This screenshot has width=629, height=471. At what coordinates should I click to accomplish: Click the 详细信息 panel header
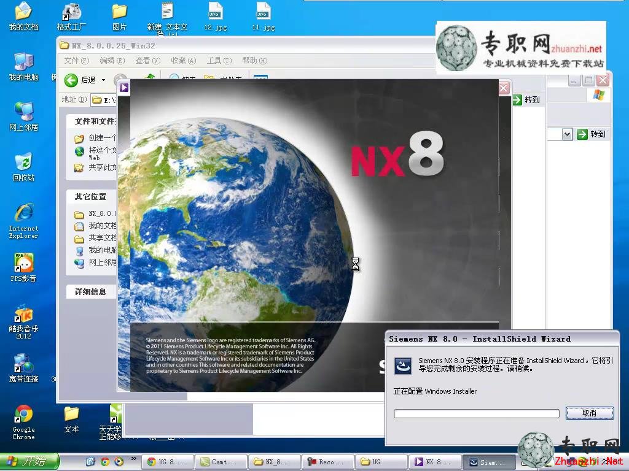pos(92,291)
